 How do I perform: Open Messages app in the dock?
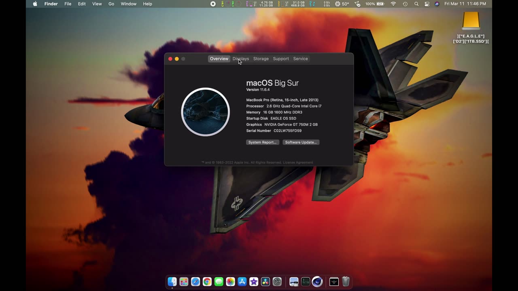click(219, 282)
